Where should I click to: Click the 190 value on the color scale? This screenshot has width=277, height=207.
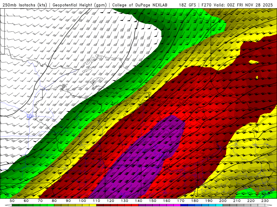209,201
